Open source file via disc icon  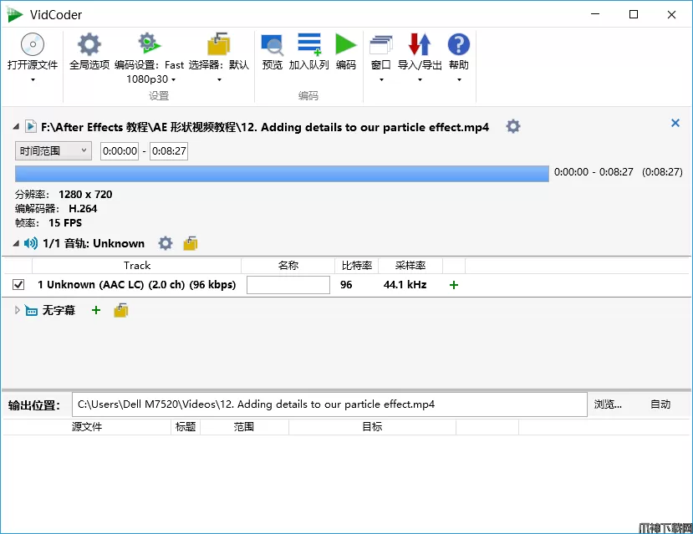coord(33,44)
